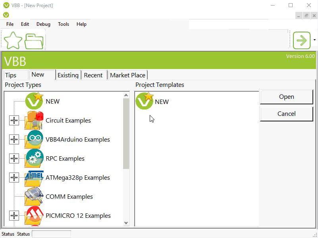
Task: Switch to the Tips tab
Action: pos(15,75)
